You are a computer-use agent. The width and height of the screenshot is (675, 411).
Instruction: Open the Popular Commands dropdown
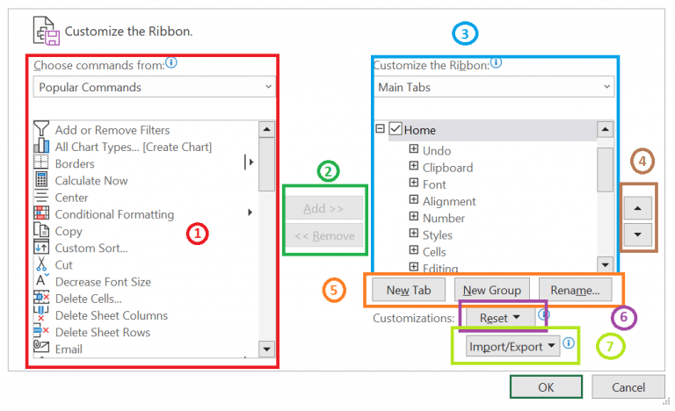click(154, 87)
